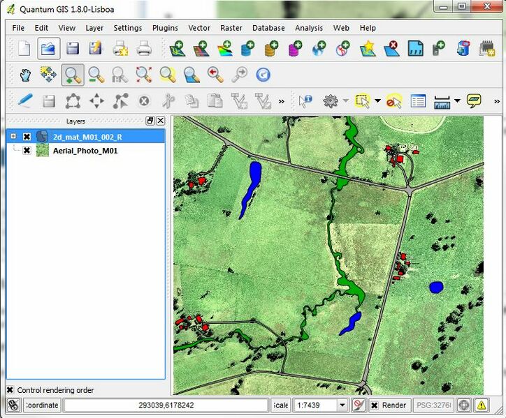Click the coordinate field showing 293039,6178242

(x=166, y=405)
